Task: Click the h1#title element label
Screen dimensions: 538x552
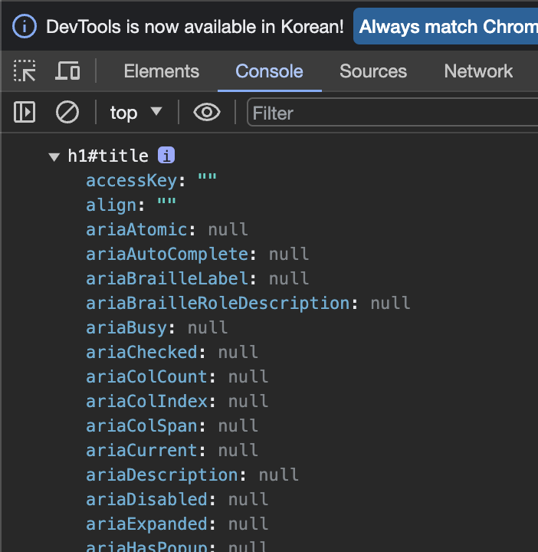Action: [x=108, y=156]
